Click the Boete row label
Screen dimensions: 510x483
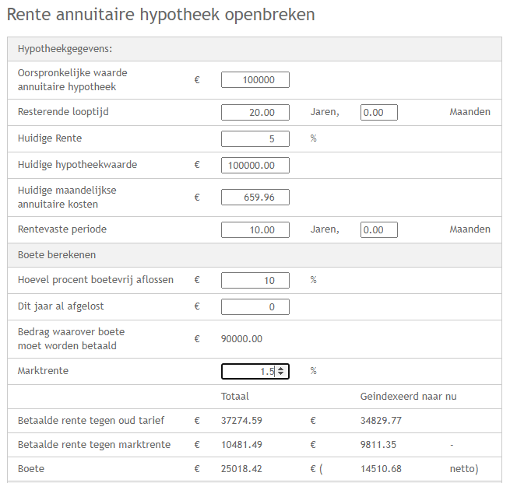click(x=31, y=469)
